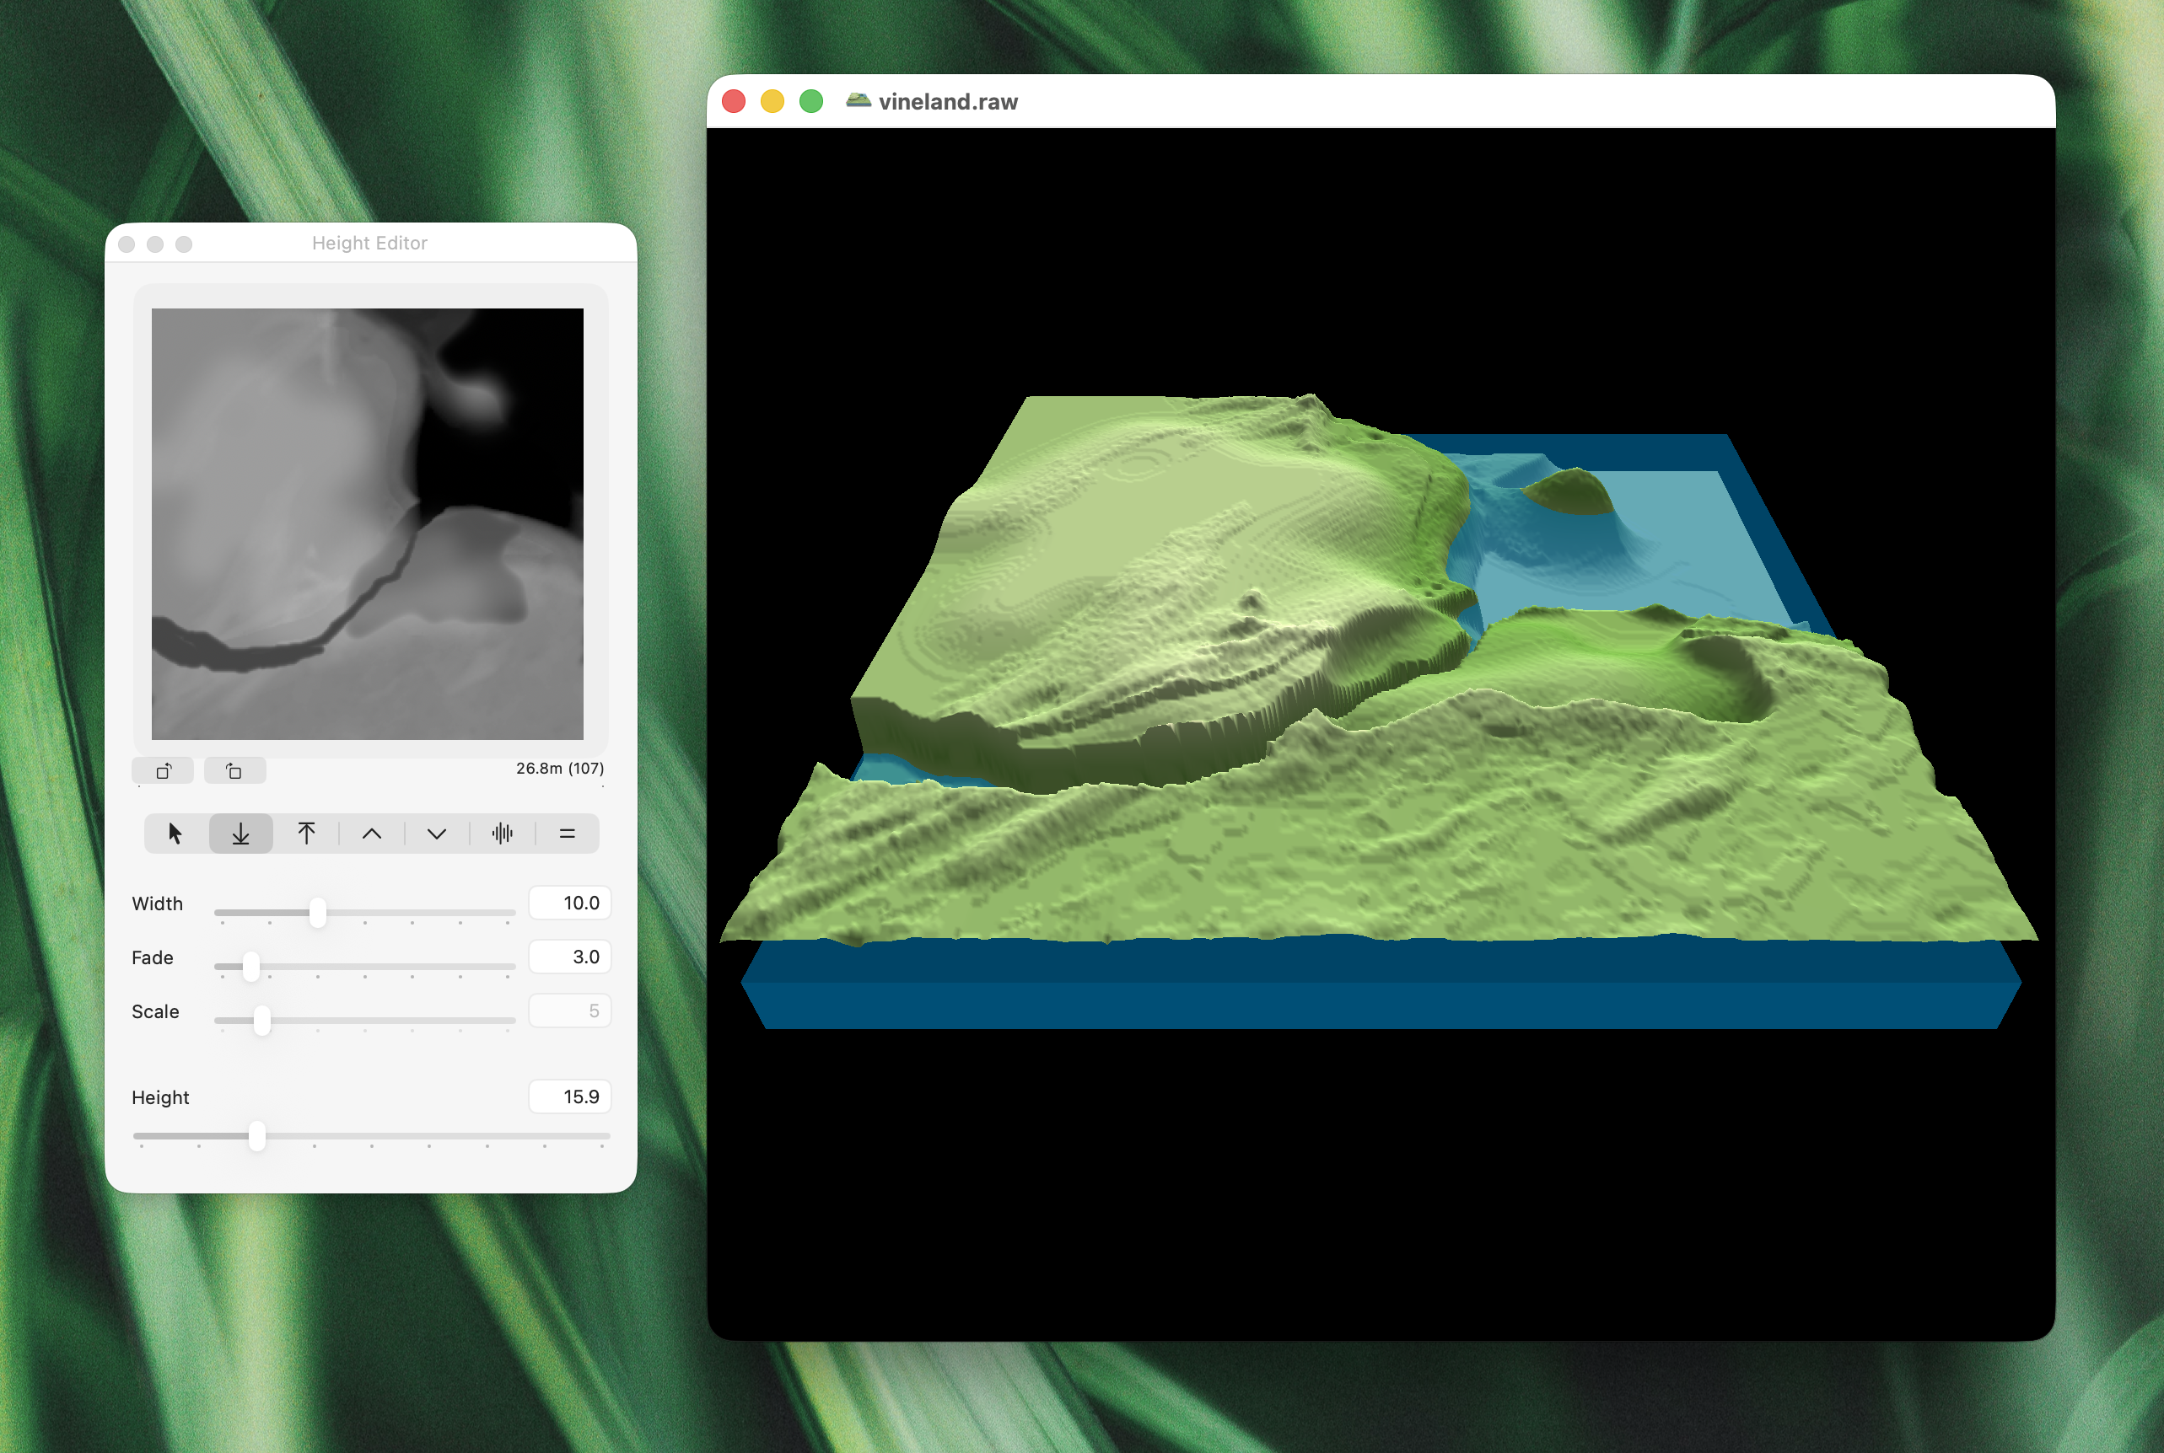Choose the upward chevron brush tool
Image resolution: width=2164 pixels, height=1453 pixels.
(x=372, y=834)
